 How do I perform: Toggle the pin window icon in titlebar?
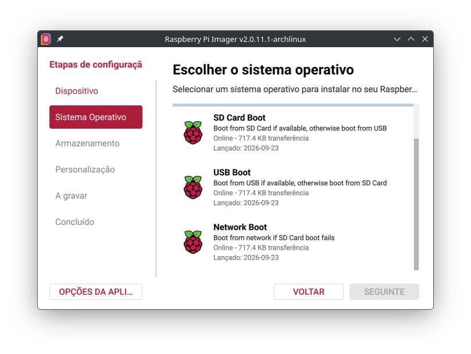click(60, 39)
